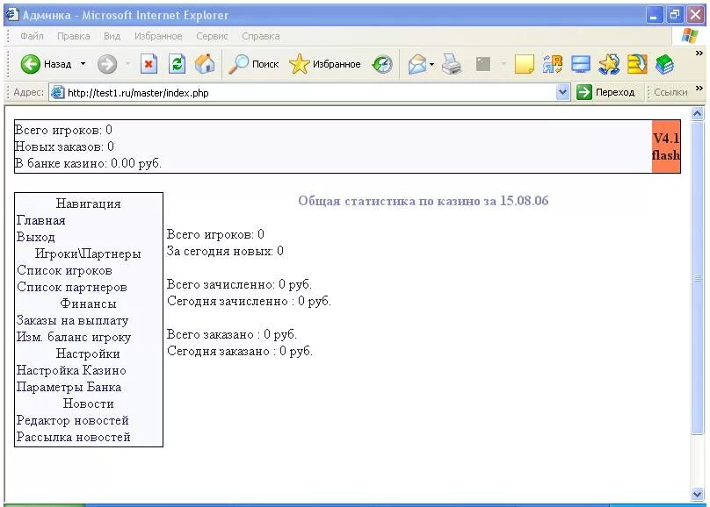Open the Сервис menu
The image size is (710, 507).
coord(212,36)
